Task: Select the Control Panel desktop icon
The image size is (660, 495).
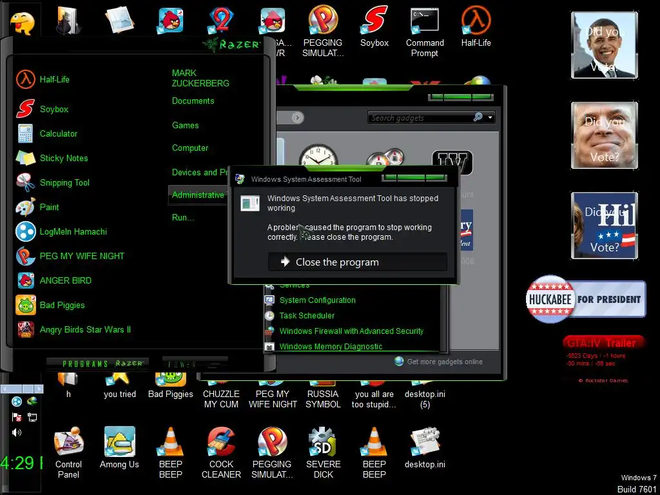Action: pos(68,453)
